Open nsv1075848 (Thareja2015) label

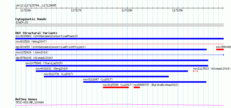click(x=44, y=63)
